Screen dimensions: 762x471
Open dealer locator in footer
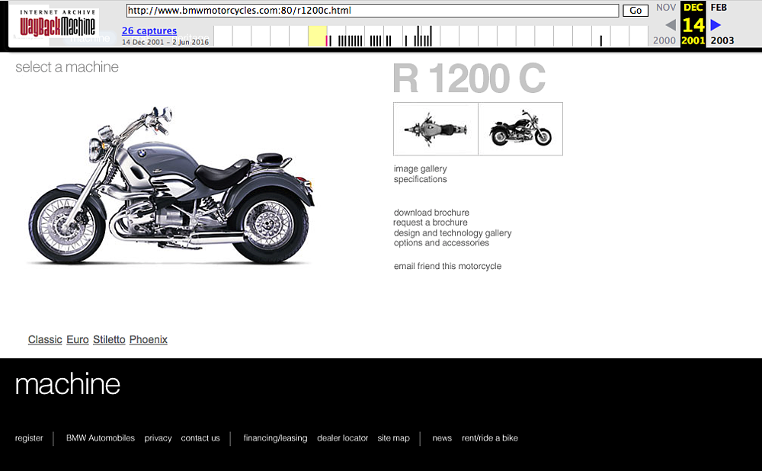pos(342,438)
